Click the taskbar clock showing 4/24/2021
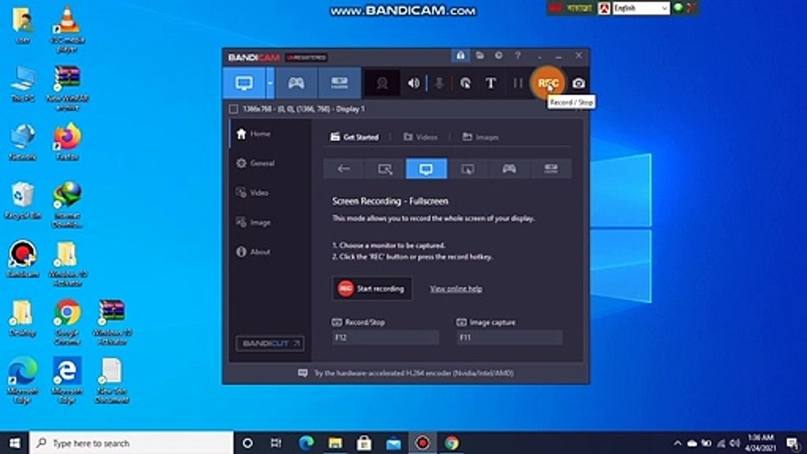807x454 pixels. pos(760,443)
